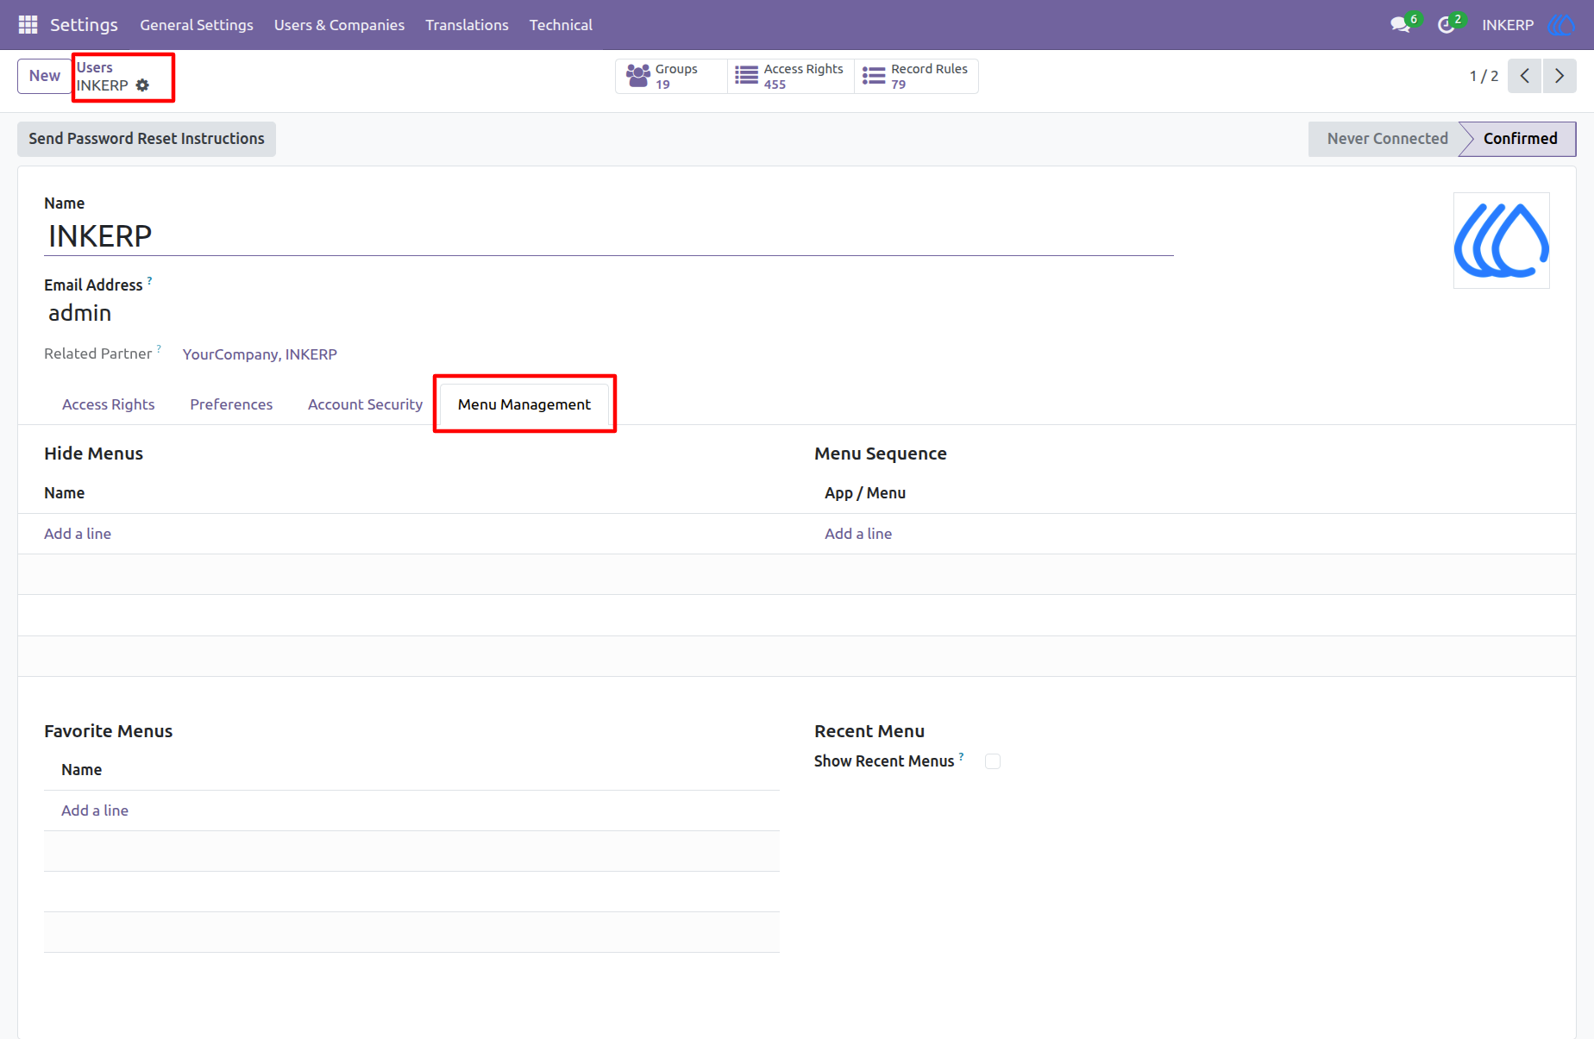Open the apps grid home menu
Screen dimensions: 1594x1039
tap(28, 25)
